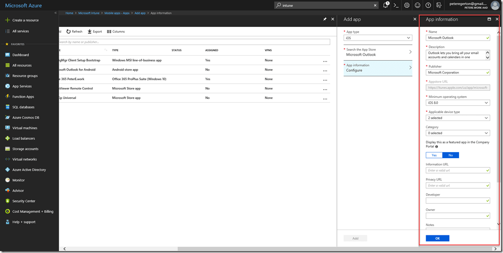Image resolution: width=503 pixels, height=253 pixels.
Task: Open the Columns chooser
Action: point(115,31)
